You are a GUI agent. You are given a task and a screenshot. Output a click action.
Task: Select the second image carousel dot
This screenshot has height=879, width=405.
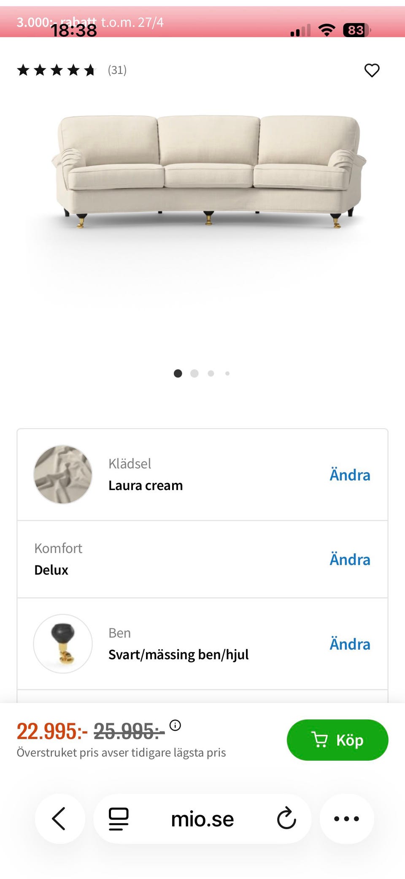[x=194, y=373]
